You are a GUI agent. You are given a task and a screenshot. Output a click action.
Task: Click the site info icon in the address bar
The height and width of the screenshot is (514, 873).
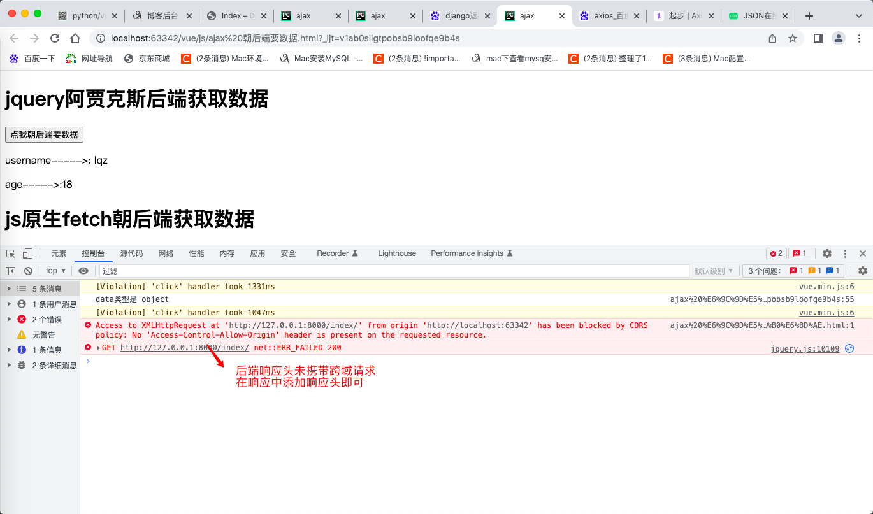pos(101,38)
